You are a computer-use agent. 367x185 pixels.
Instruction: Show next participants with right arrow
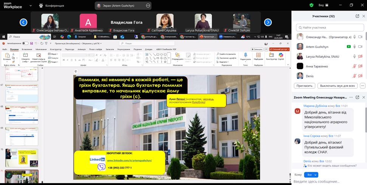pos(268,22)
